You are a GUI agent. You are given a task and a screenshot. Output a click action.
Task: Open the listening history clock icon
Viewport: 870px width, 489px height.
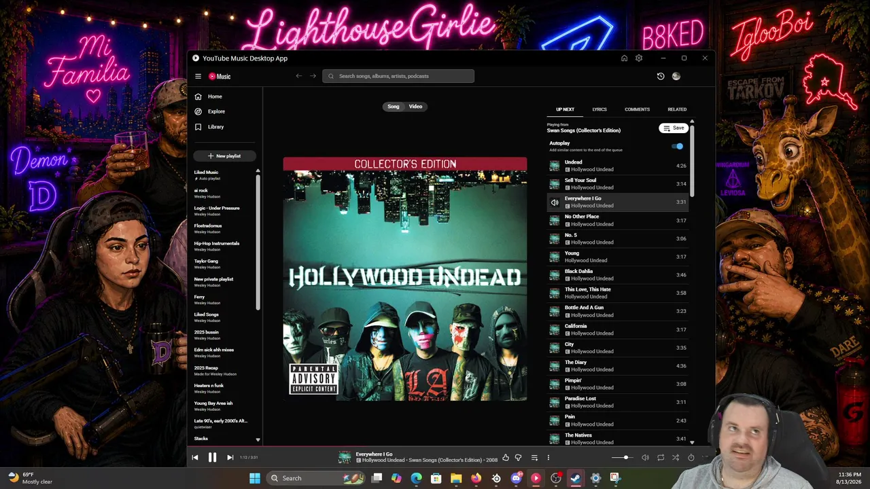660,76
